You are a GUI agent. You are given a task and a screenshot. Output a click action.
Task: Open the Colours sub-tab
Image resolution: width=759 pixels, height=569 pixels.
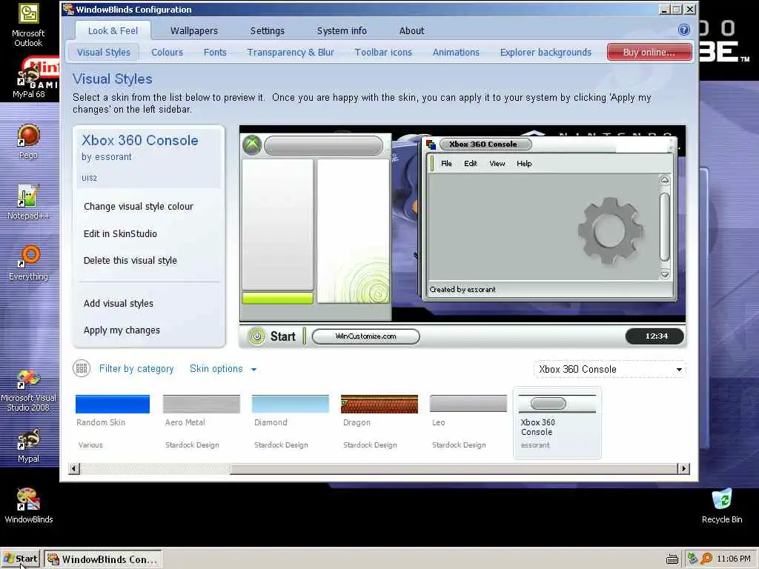(x=167, y=53)
